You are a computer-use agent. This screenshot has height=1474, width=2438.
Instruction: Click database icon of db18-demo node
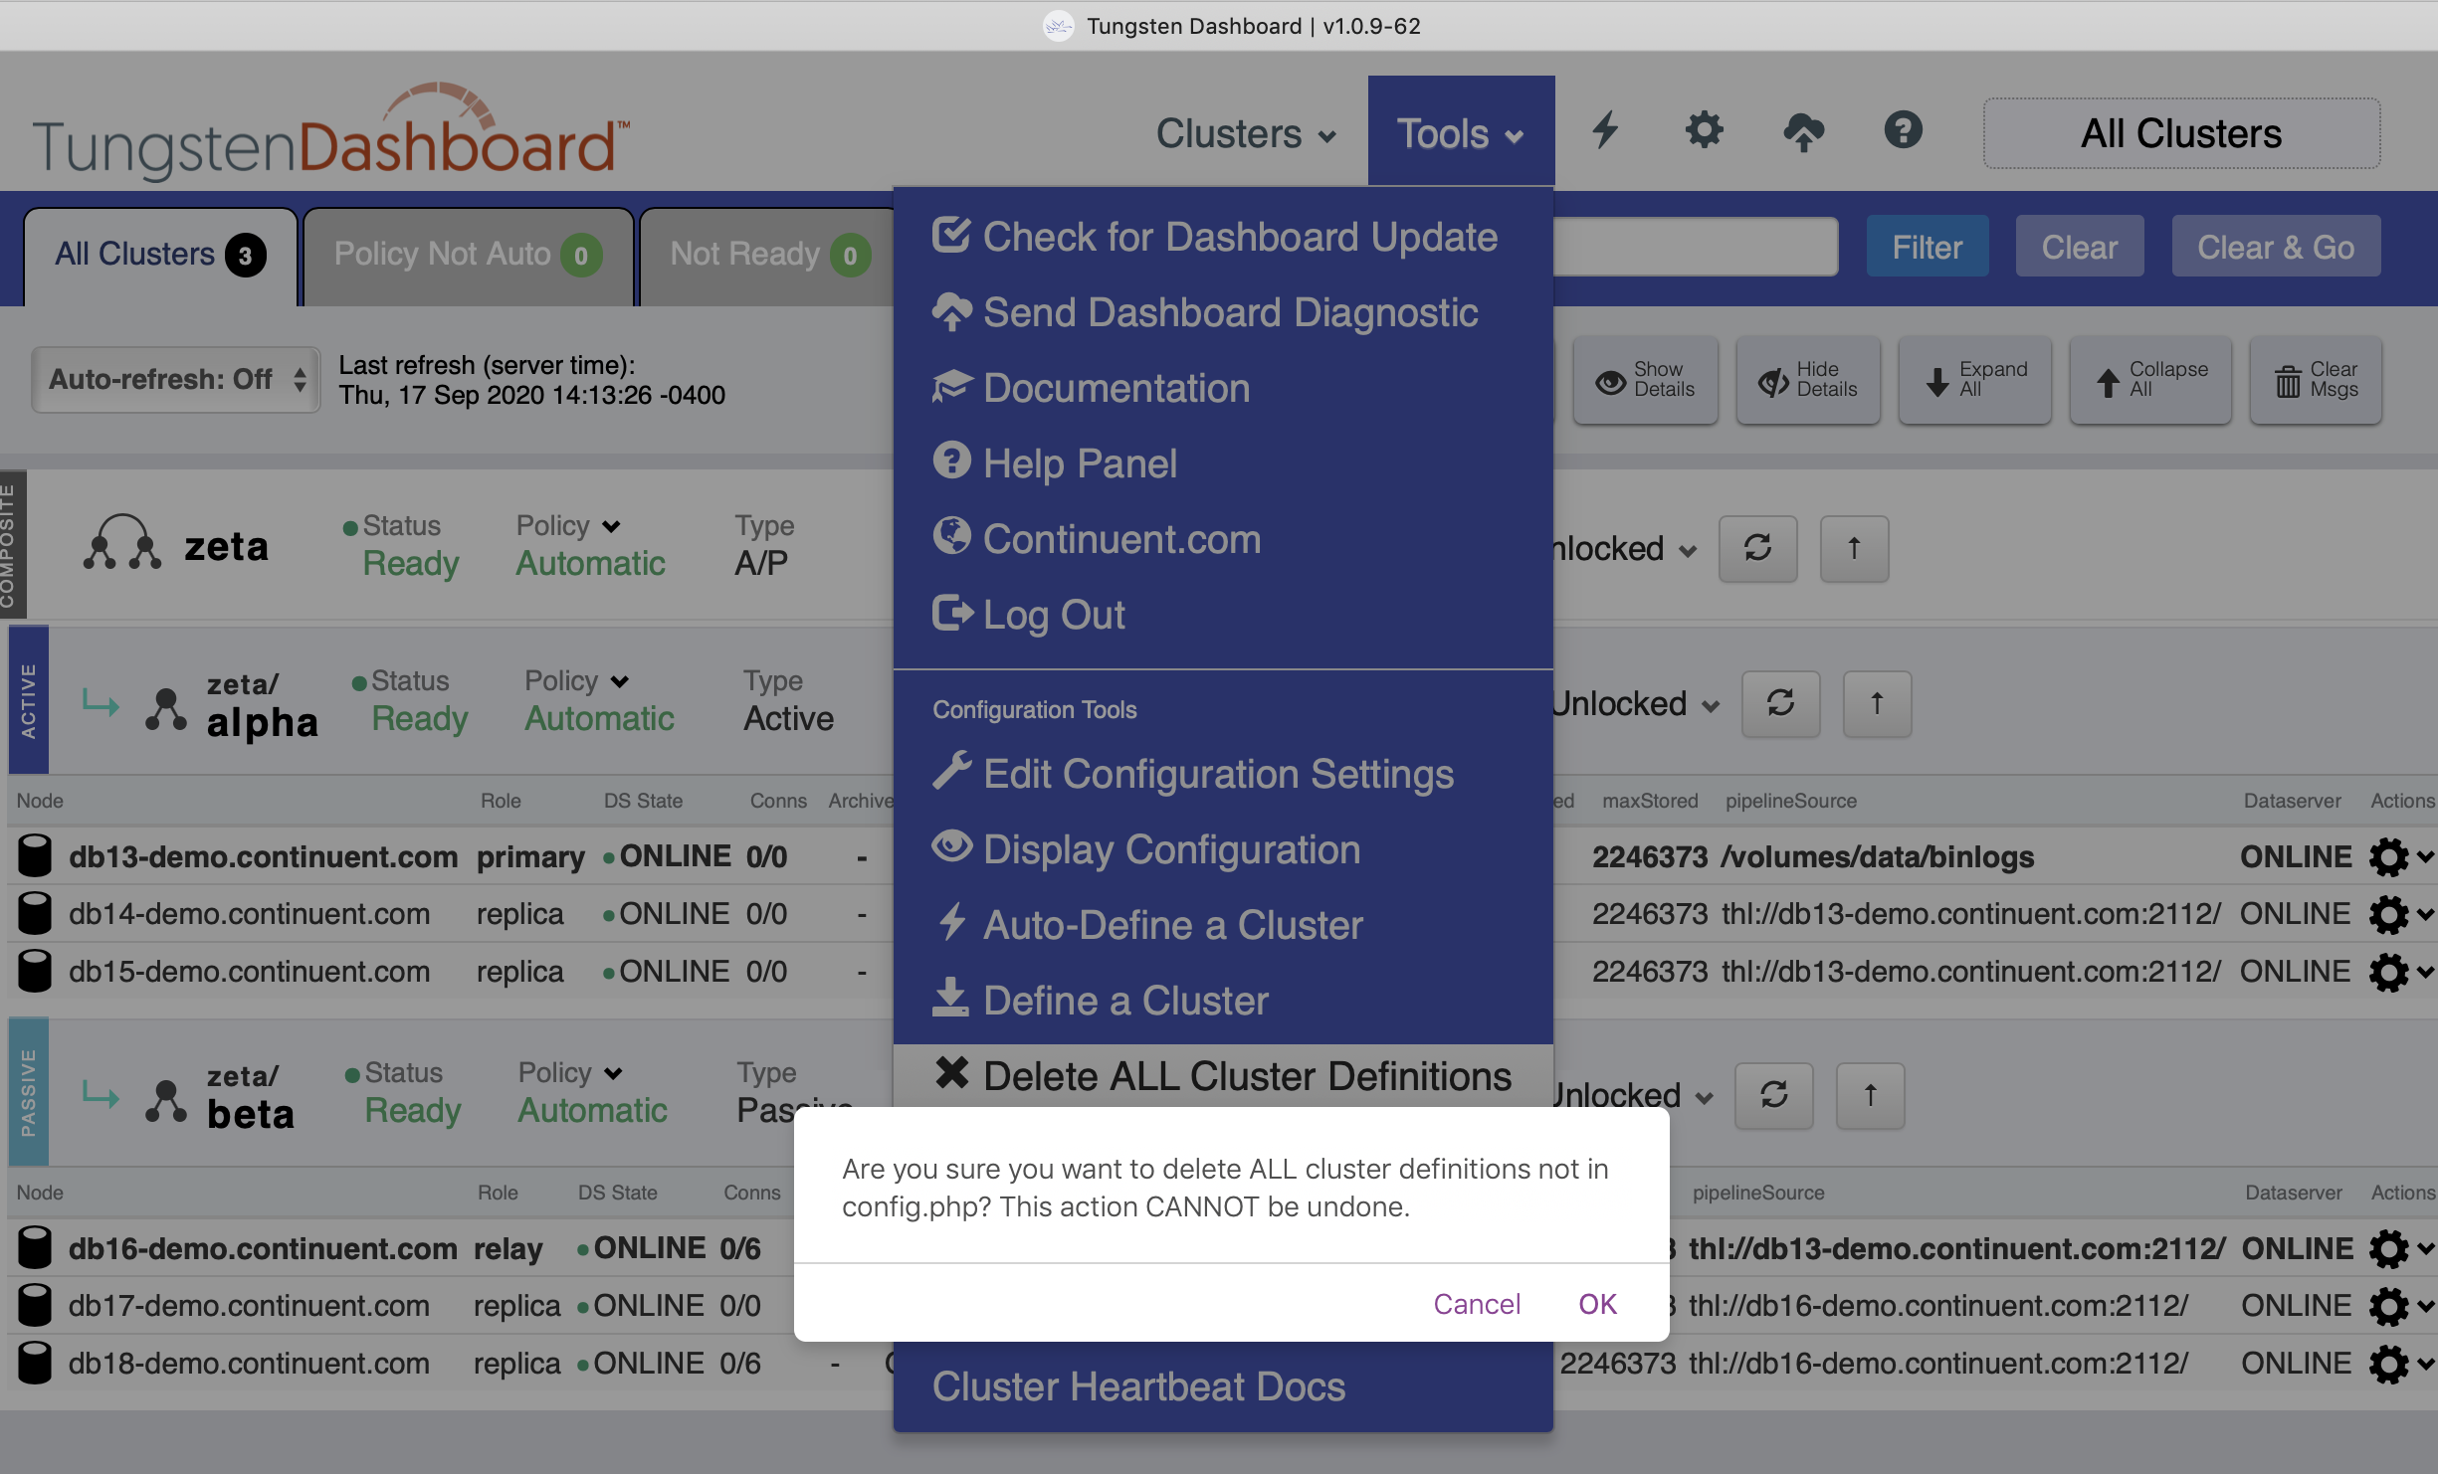35,1364
